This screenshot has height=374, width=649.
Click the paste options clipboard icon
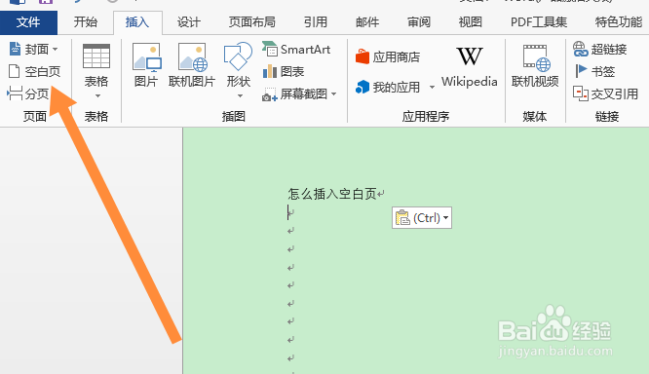pyautogui.click(x=402, y=217)
